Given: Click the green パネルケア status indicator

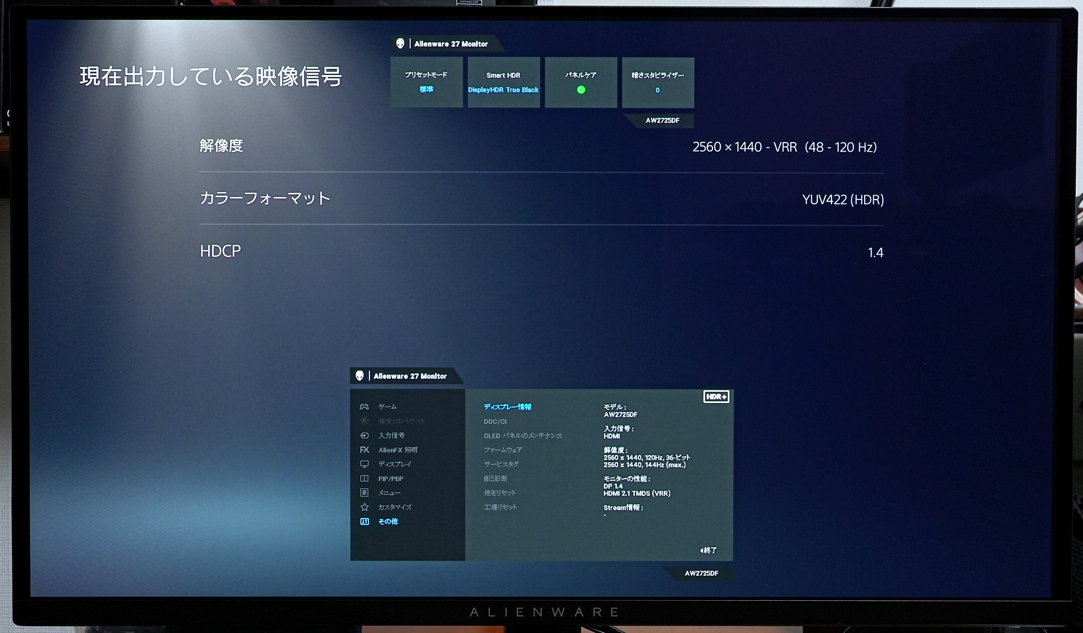Looking at the screenshot, I should pyautogui.click(x=581, y=90).
